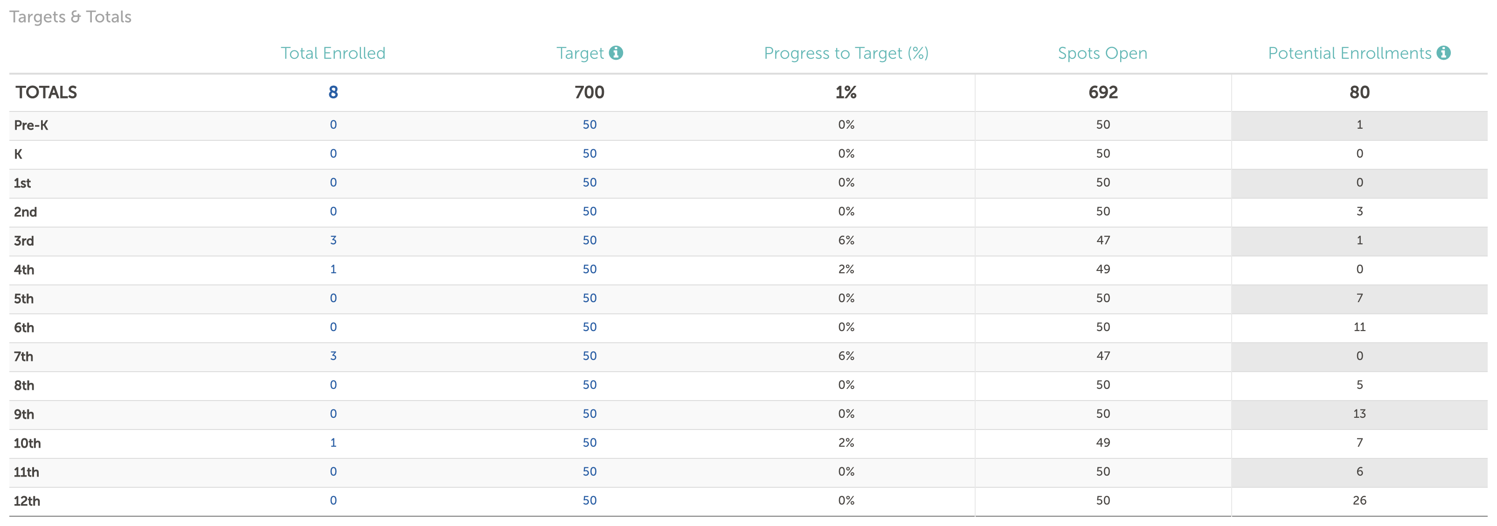Click the Spots Open column header
Image resolution: width=1497 pixels, height=526 pixels.
click(x=1102, y=54)
